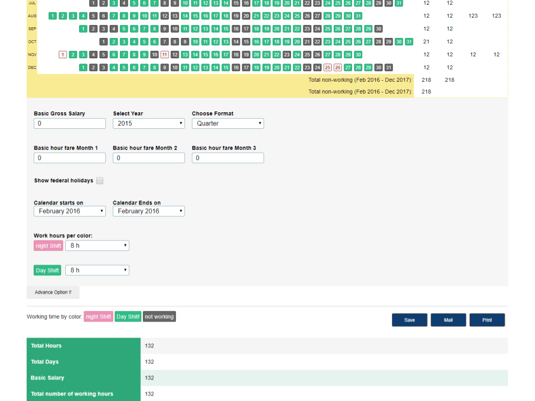This screenshot has width=535, height=401.
Task: Focus Basic hour fare Month 3 field
Action: pos(228,158)
